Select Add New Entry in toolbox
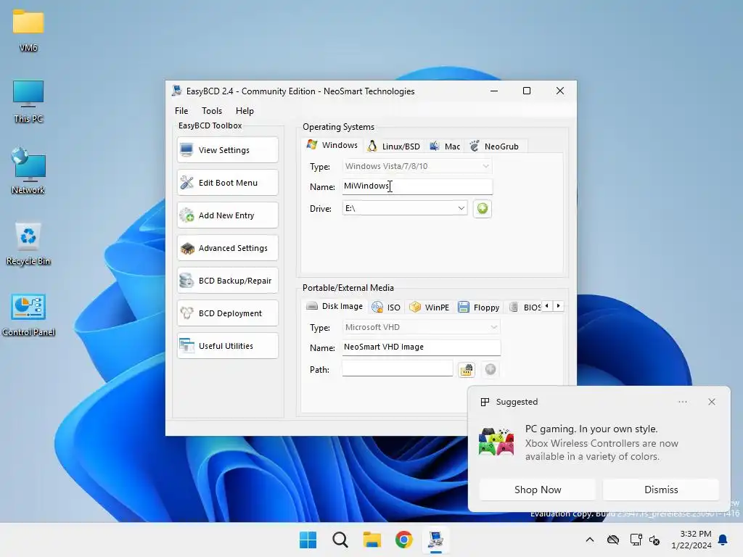Screen dimensions: 743x557 tap(227, 215)
